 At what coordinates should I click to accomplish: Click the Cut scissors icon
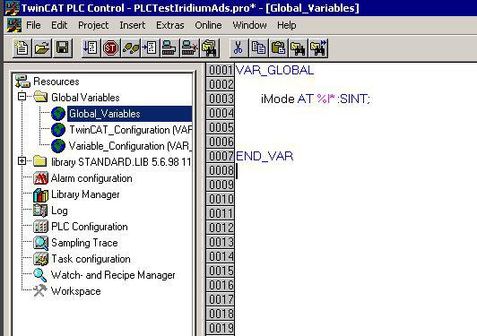click(238, 47)
